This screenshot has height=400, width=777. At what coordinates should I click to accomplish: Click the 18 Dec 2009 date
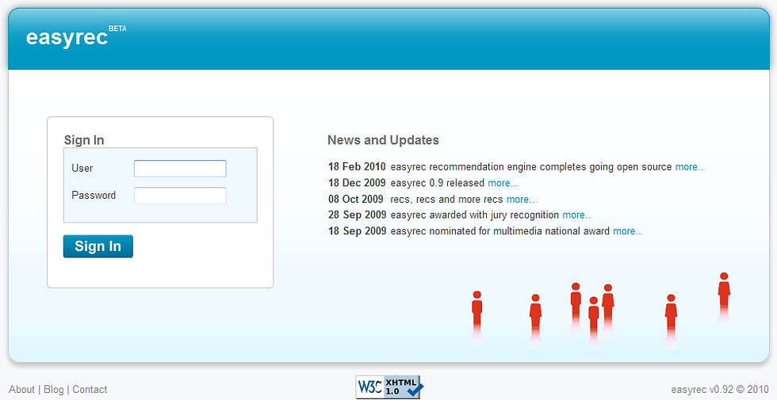coord(357,183)
